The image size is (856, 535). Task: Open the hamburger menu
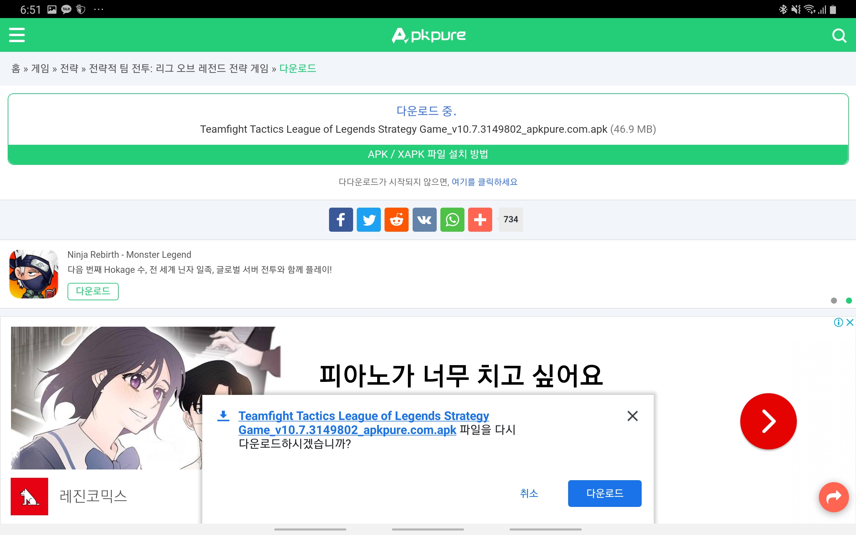point(17,35)
